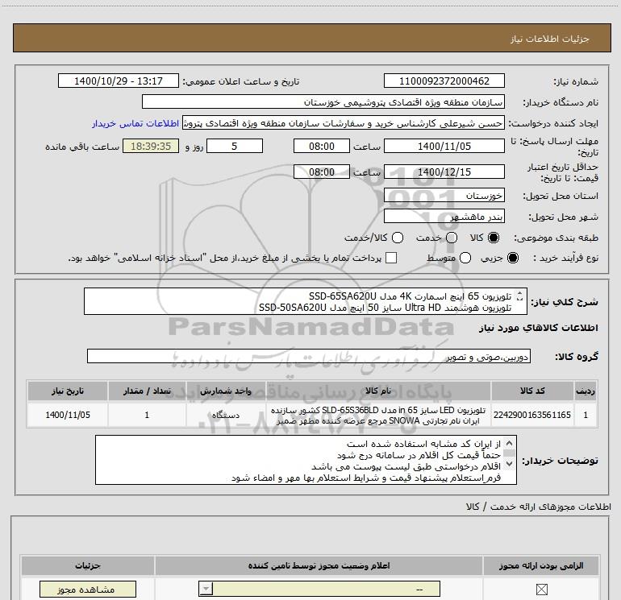Image resolution: width=621 pixels, height=600 pixels.
Task: Click the general description spinner arrows
Action: click(x=520, y=296)
